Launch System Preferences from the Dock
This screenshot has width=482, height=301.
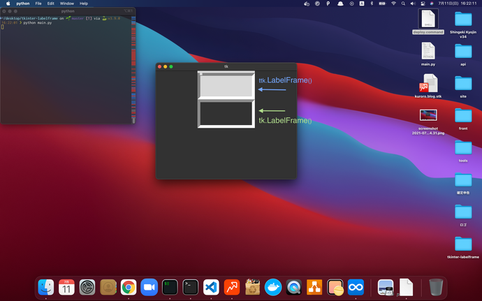pos(87,288)
